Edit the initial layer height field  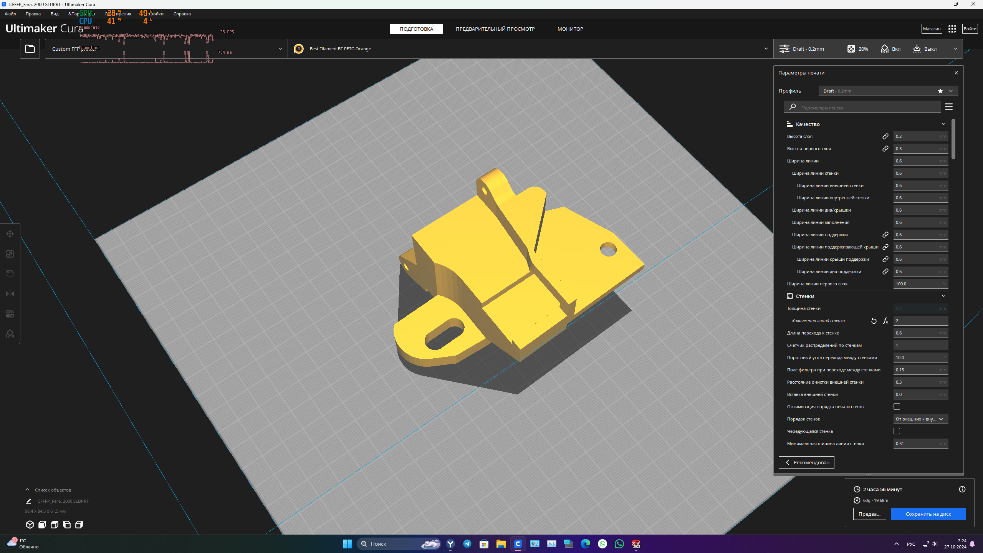click(921, 149)
